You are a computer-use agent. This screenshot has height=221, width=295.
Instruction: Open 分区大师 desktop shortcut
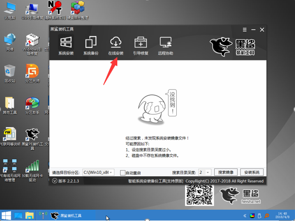point(32,74)
